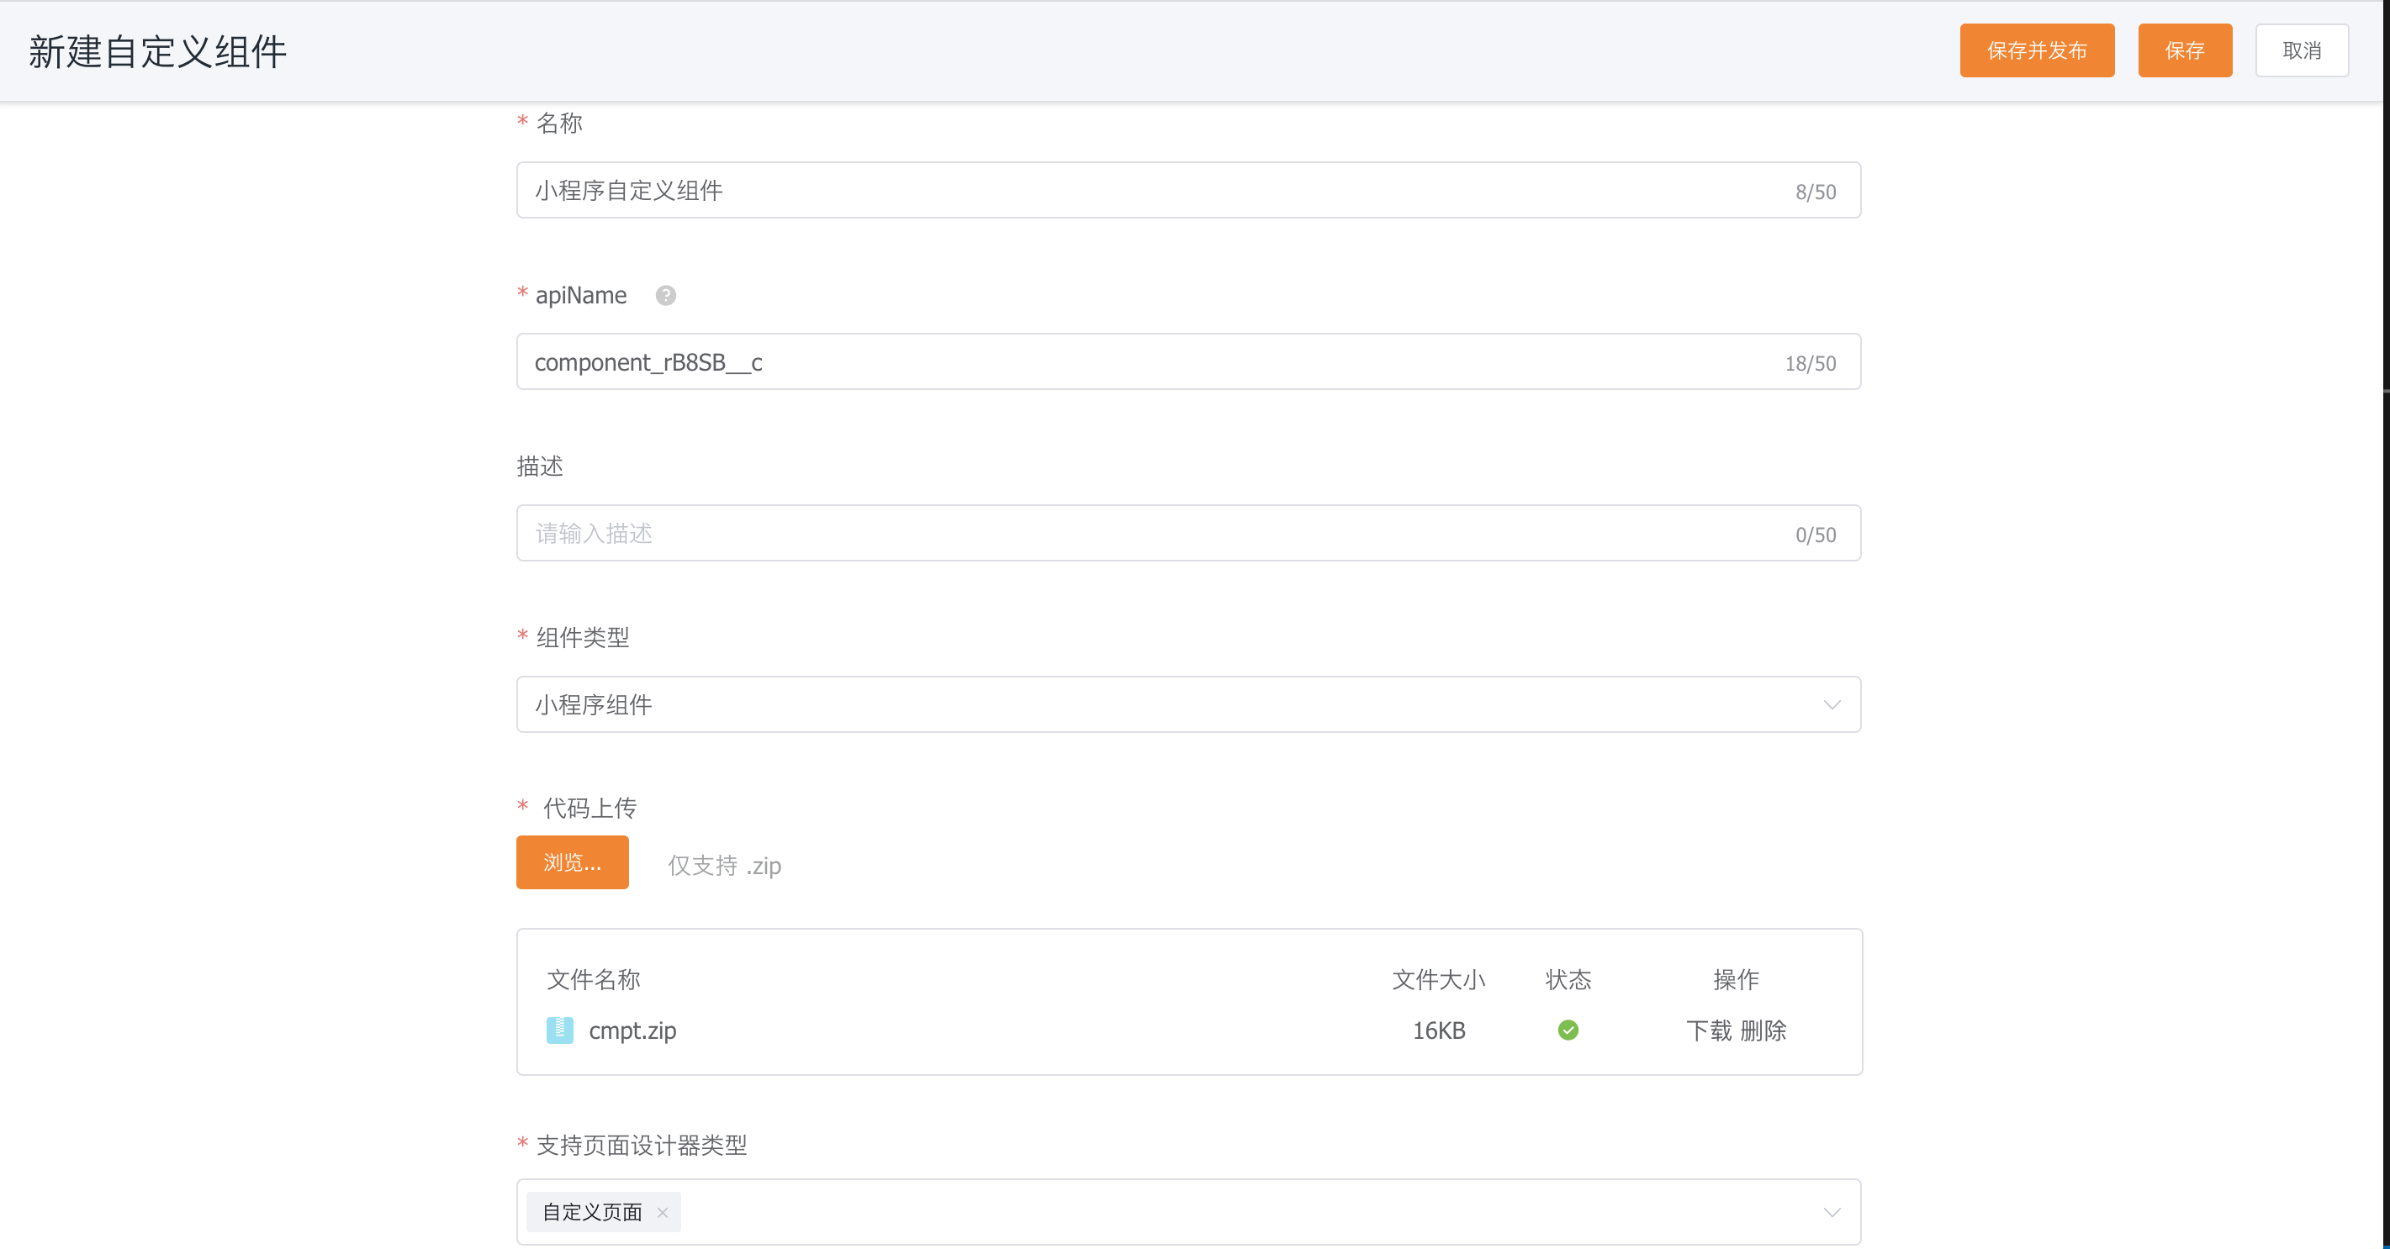Viewport: 2390px width, 1249px height.
Task: Click the 文件大小 column header
Action: 1439,979
